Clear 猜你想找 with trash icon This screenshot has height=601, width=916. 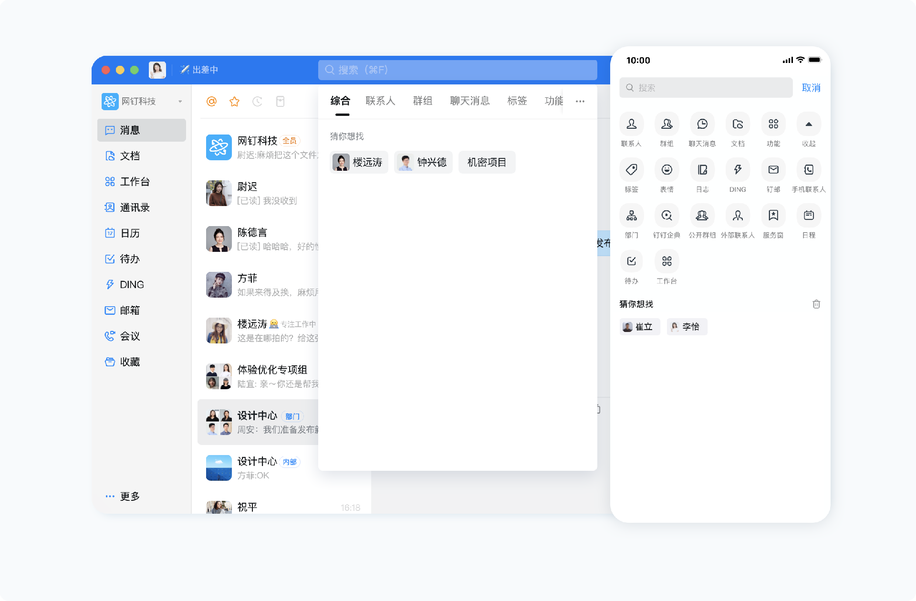(x=816, y=304)
